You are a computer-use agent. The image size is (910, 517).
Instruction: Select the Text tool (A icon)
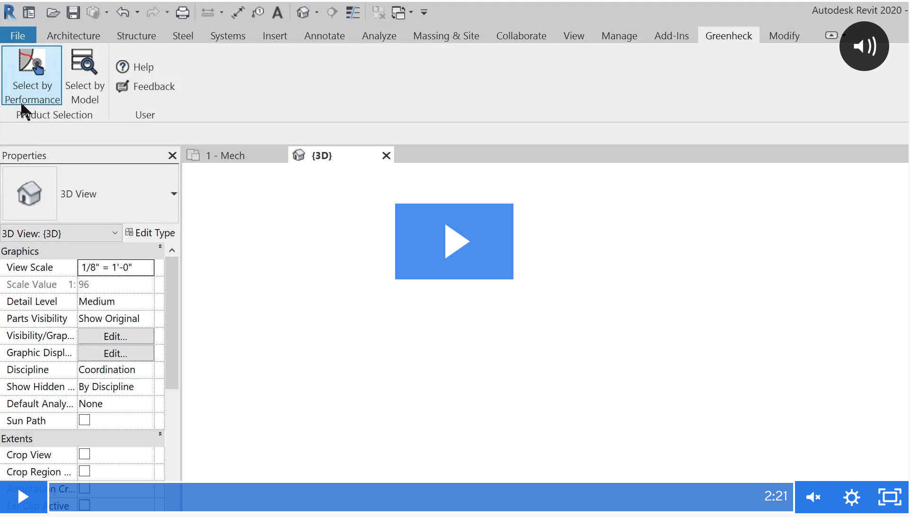pos(277,13)
